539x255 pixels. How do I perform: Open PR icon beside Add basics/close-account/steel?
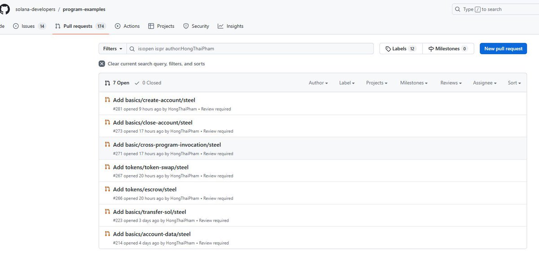click(107, 122)
